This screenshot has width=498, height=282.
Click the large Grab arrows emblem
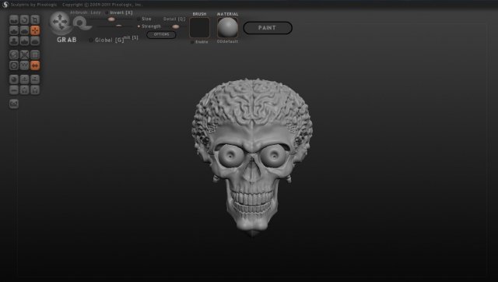60,23
